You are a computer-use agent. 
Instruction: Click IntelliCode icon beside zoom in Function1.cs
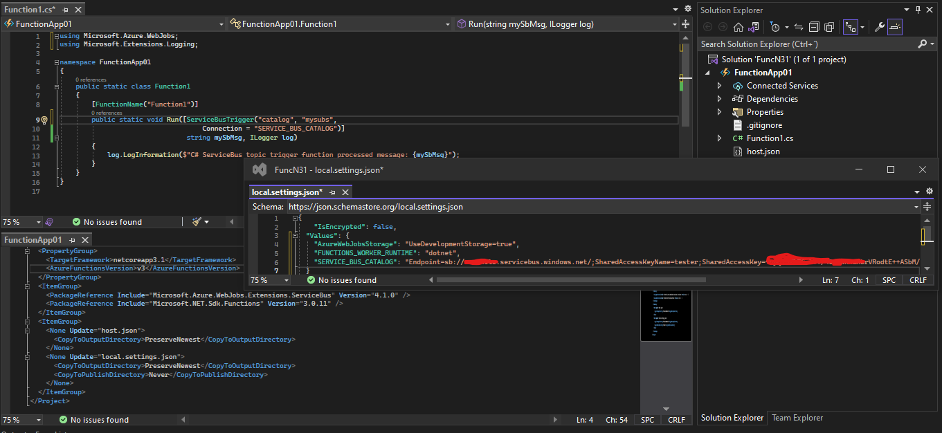49,222
